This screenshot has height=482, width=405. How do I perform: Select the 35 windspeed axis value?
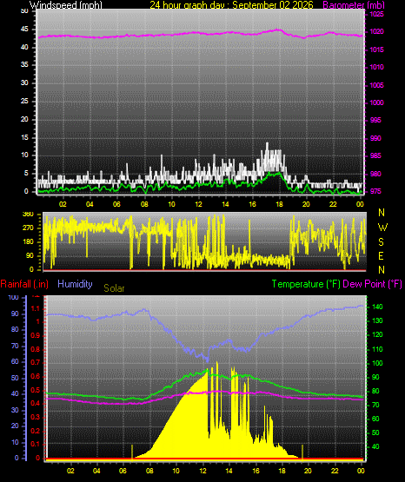(x=24, y=65)
